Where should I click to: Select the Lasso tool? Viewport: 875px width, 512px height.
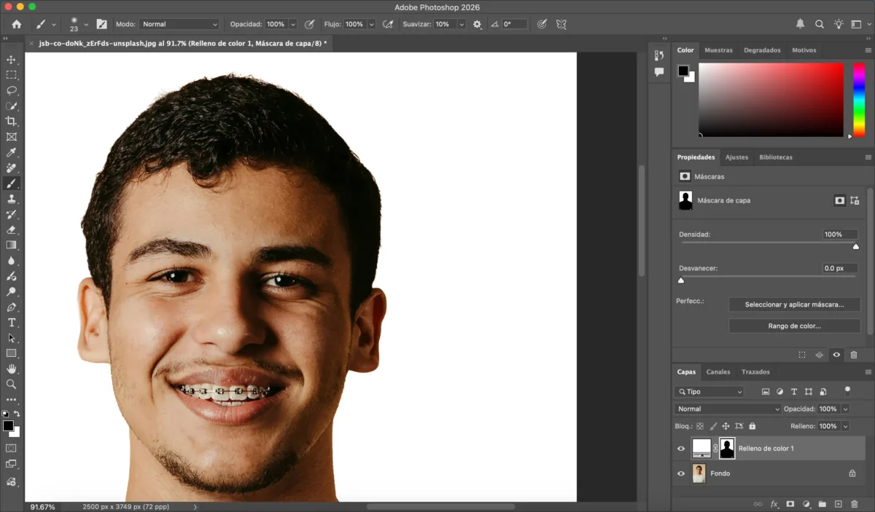coord(11,90)
